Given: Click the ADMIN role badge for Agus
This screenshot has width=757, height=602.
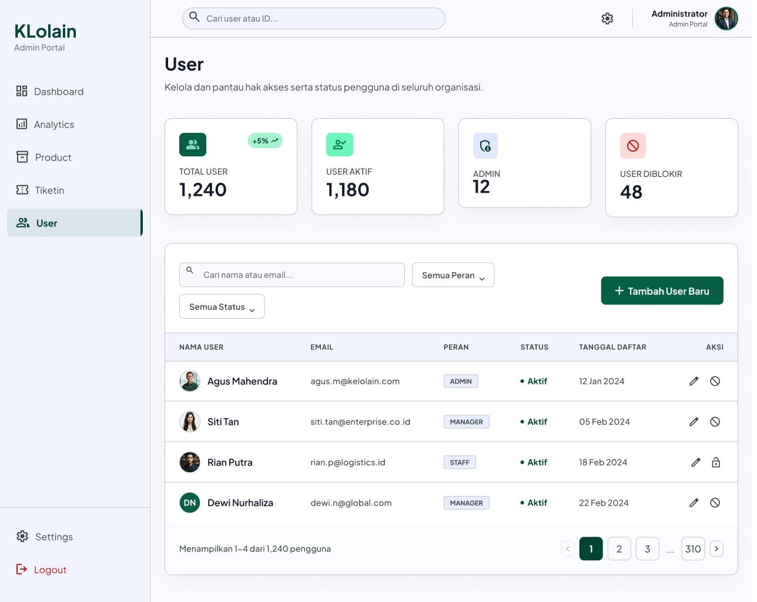Looking at the screenshot, I should [461, 381].
